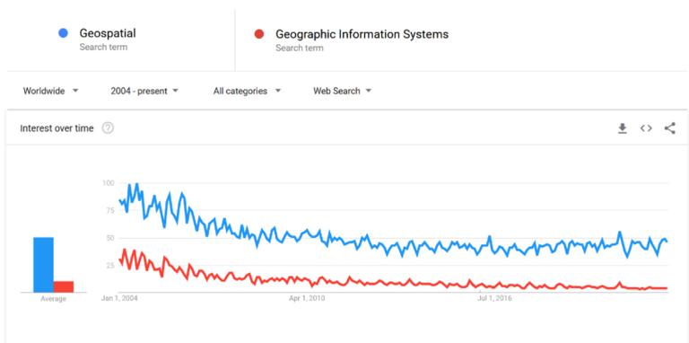
Task: Click the 100 y-axis gridline label
Action: coord(108,183)
